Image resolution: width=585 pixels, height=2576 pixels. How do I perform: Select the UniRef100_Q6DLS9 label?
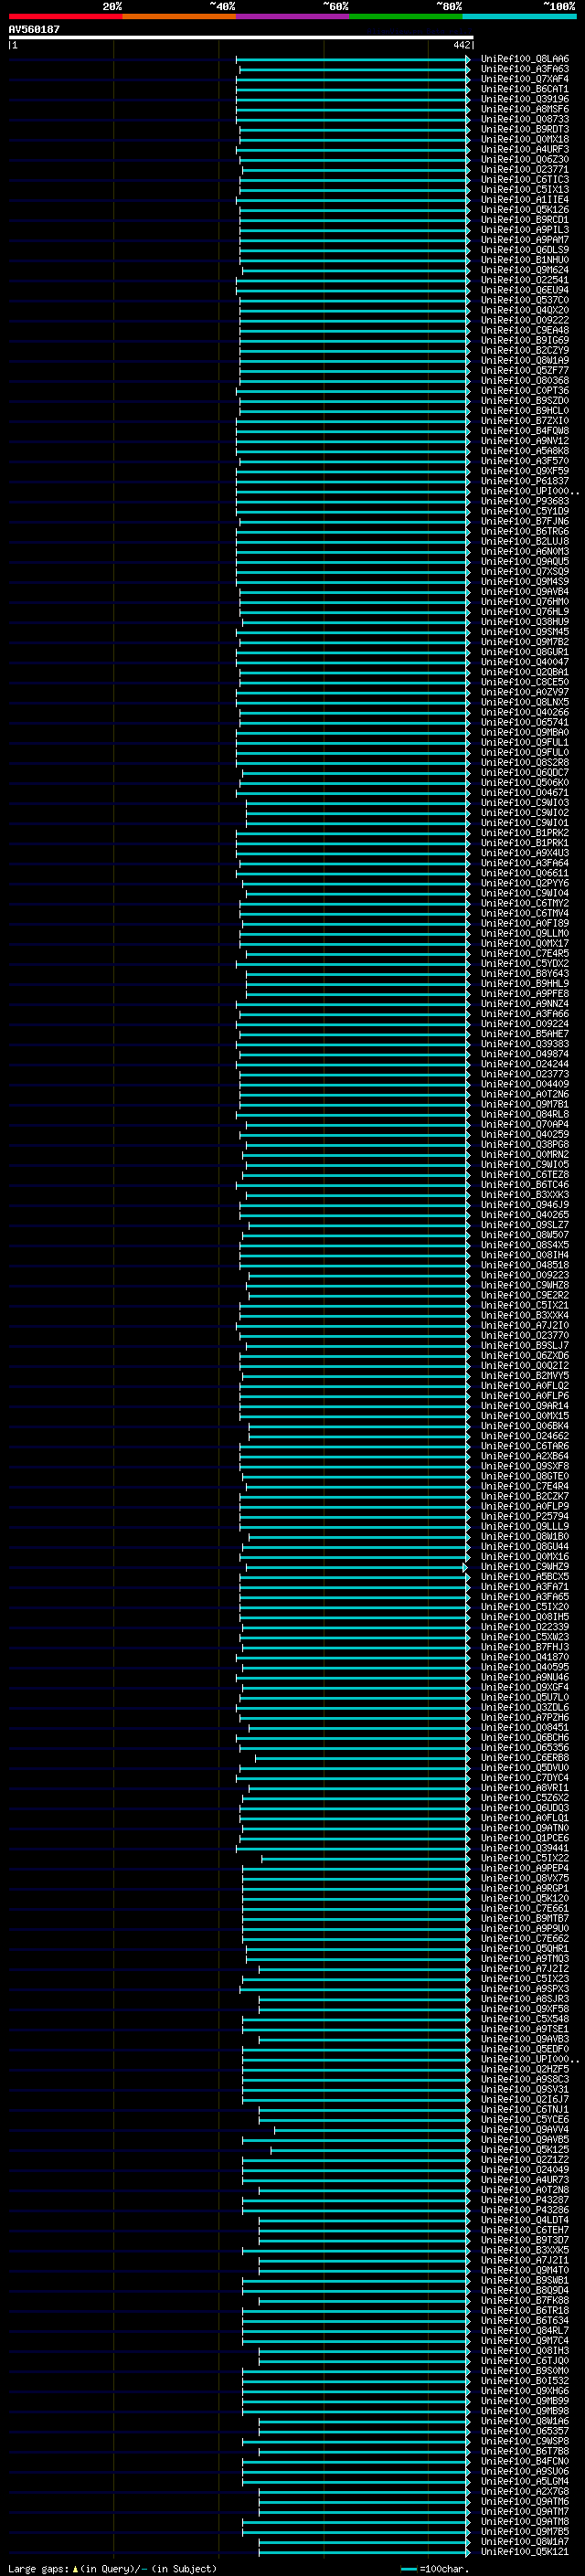tap(524, 250)
